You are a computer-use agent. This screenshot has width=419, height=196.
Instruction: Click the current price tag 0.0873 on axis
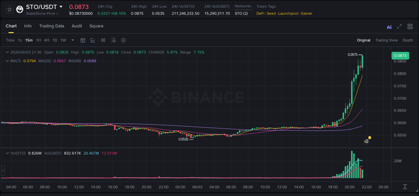(400, 56)
